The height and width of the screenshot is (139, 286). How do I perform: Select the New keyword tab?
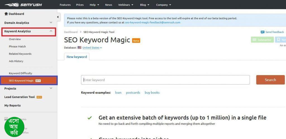(x=77, y=57)
